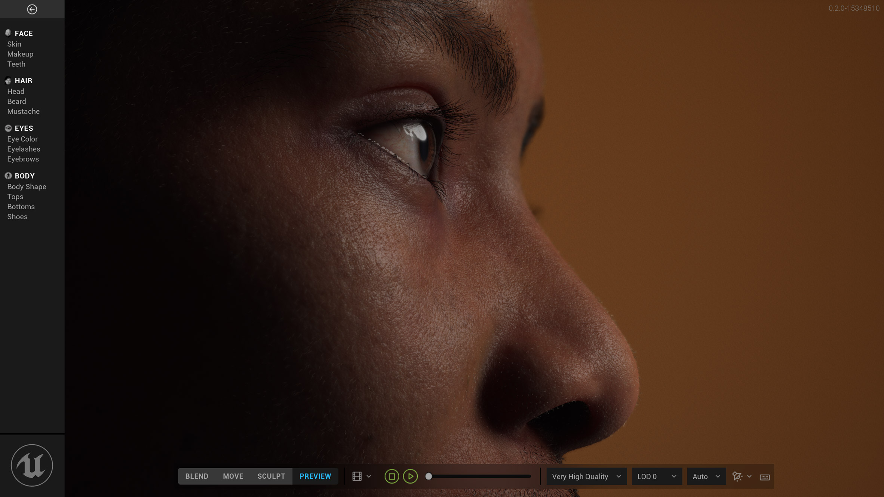This screenshot has height=497, width=884.
Task: Click the PREVIEW mode button
Action: 315,476
